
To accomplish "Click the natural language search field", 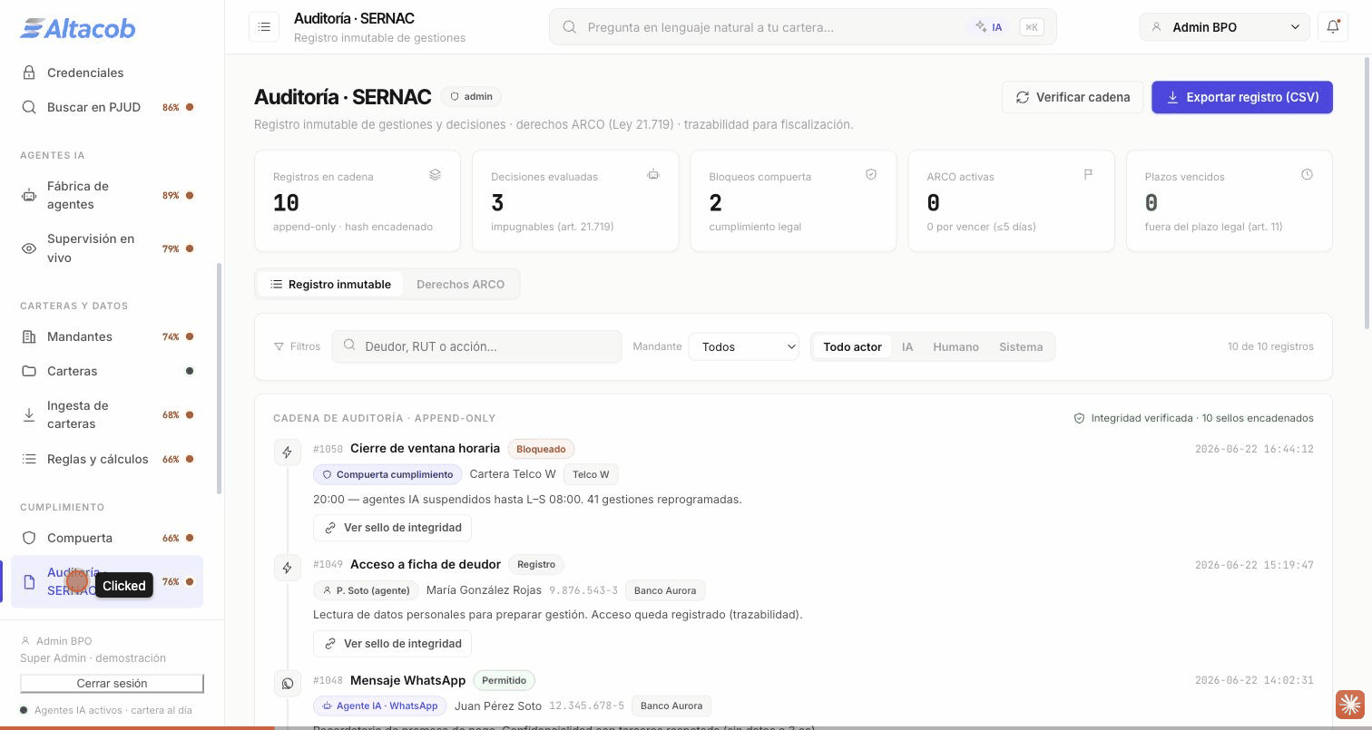I will point(802,27).
